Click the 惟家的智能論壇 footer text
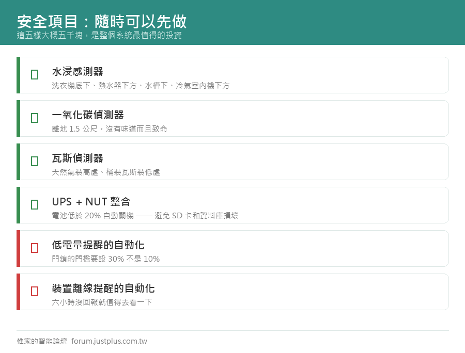Image resolution: width=465 pixels, height=353 pixels. pos(42,341)
